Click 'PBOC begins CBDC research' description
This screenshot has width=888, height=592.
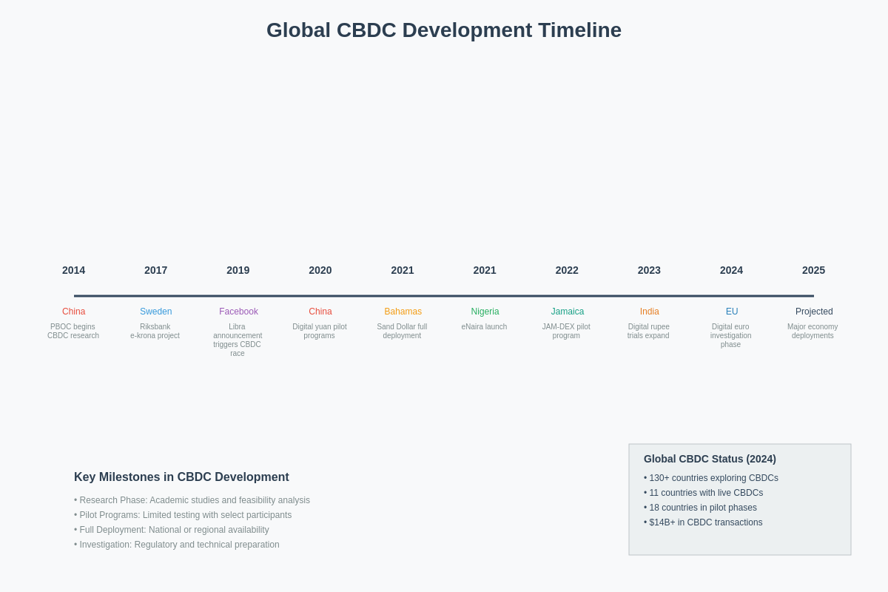point(73,332)
